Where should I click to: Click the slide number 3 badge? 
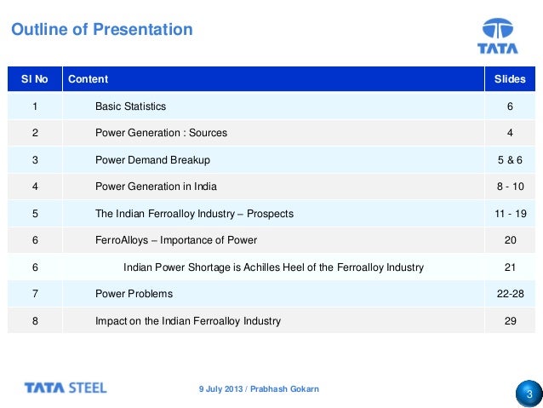pyautogui.click(x=529, y=395)
